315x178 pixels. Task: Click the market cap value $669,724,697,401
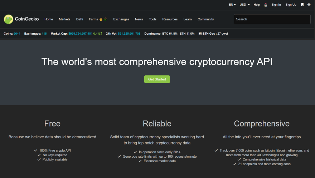point(80,34)
